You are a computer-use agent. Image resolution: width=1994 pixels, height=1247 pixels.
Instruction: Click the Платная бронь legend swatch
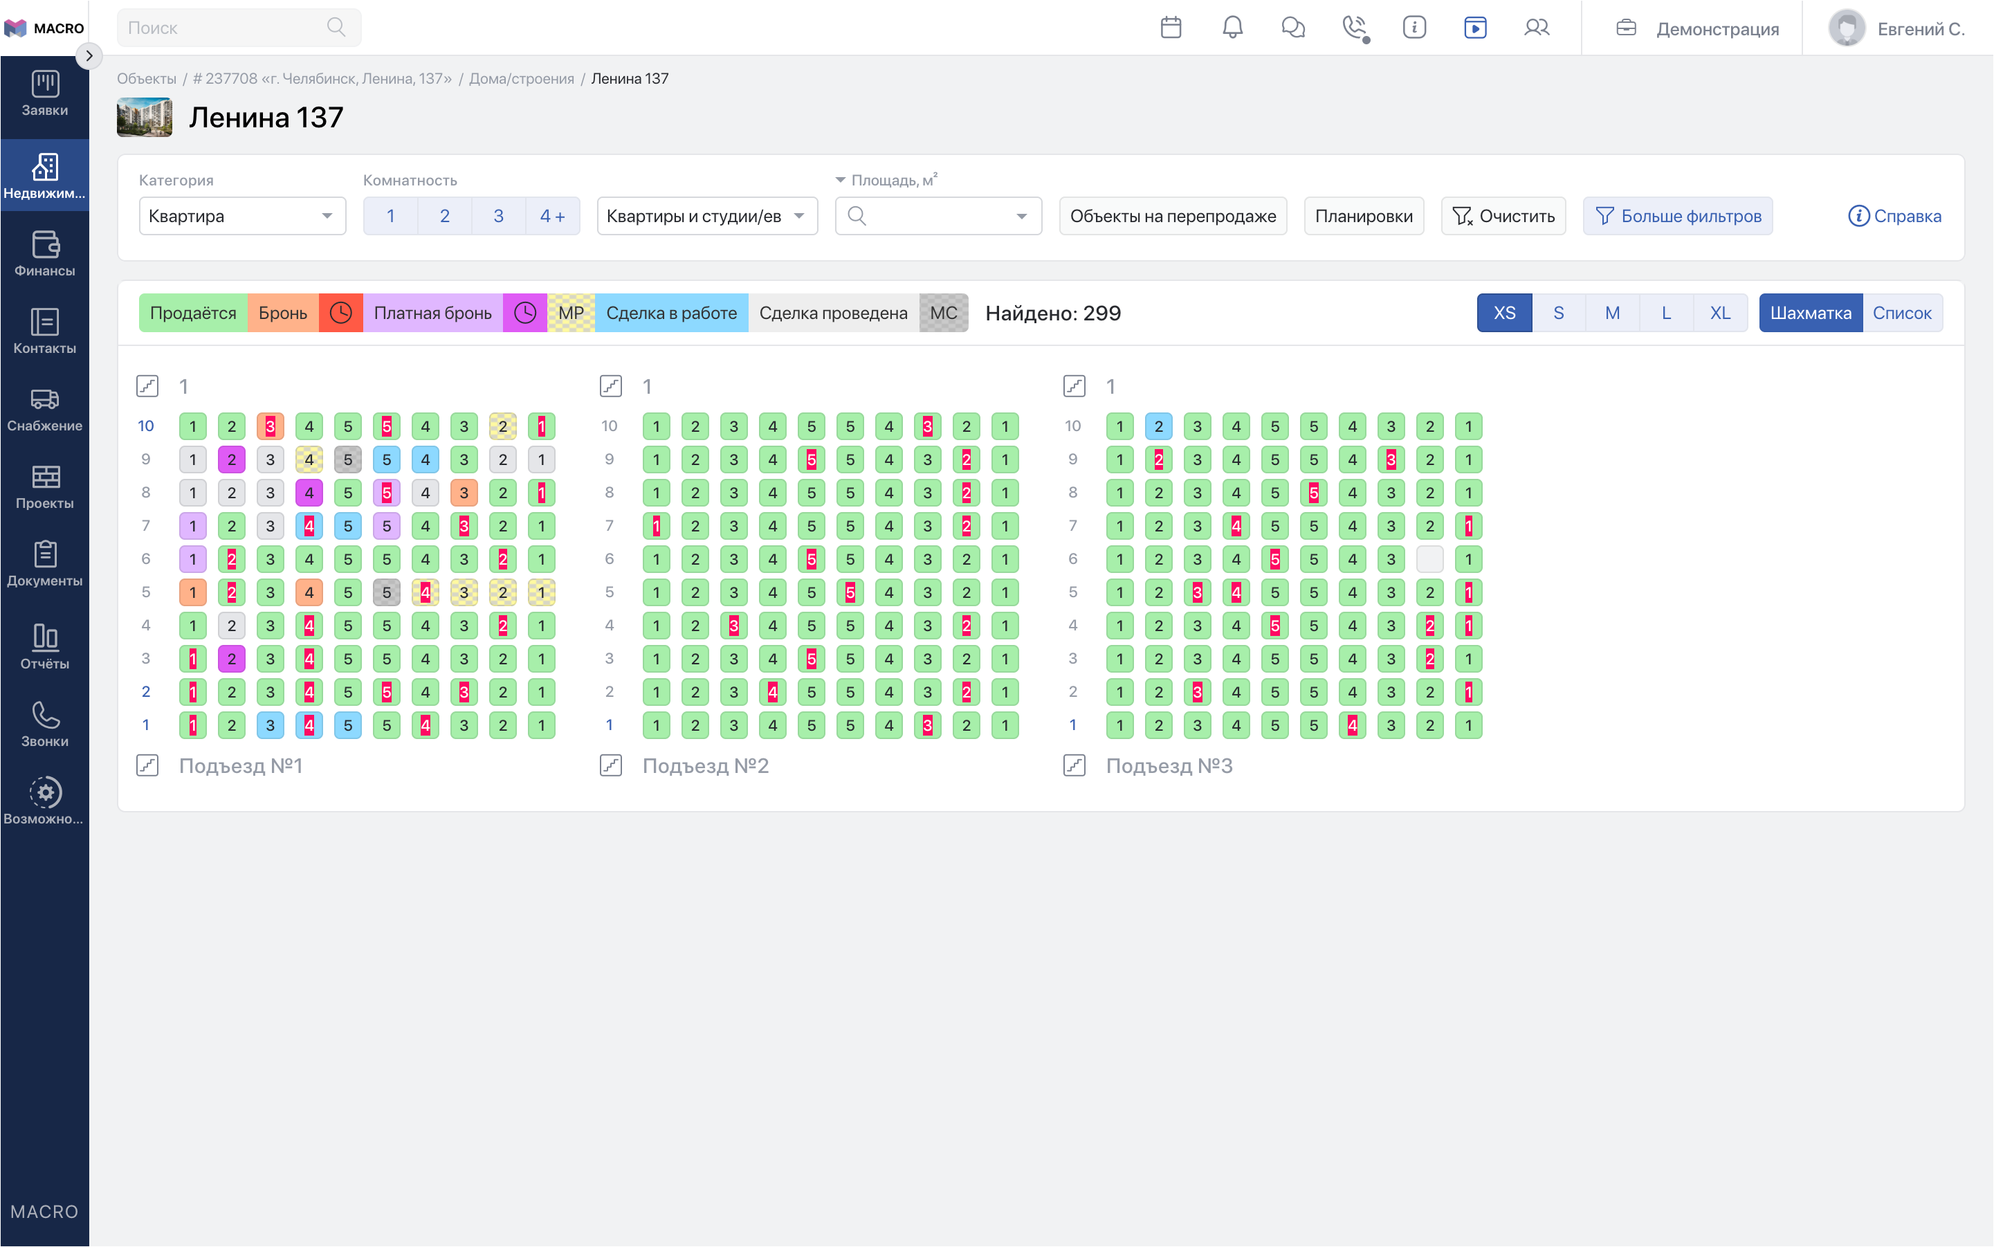coord(432,313)
